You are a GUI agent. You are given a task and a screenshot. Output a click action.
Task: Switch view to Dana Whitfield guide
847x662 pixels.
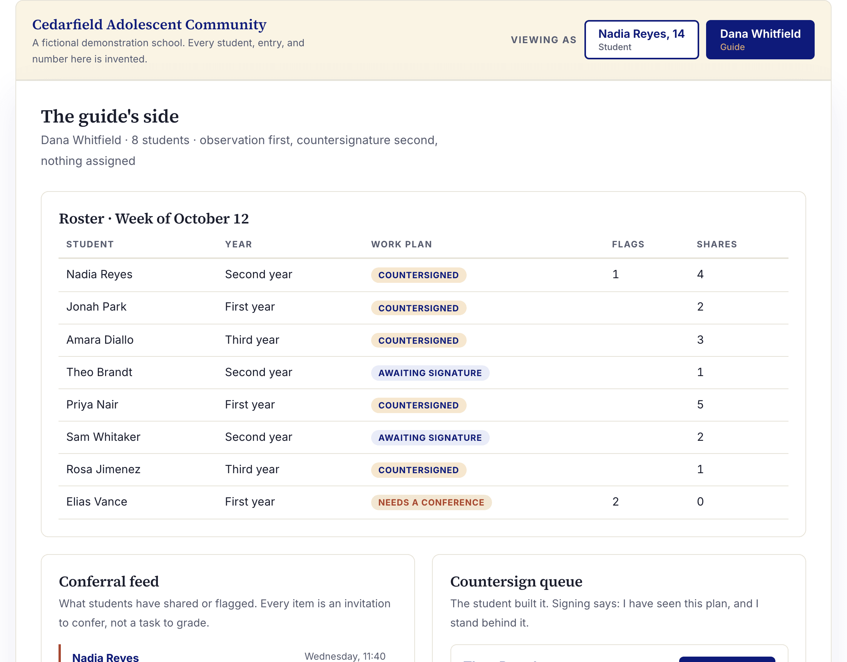coord(760,40)
